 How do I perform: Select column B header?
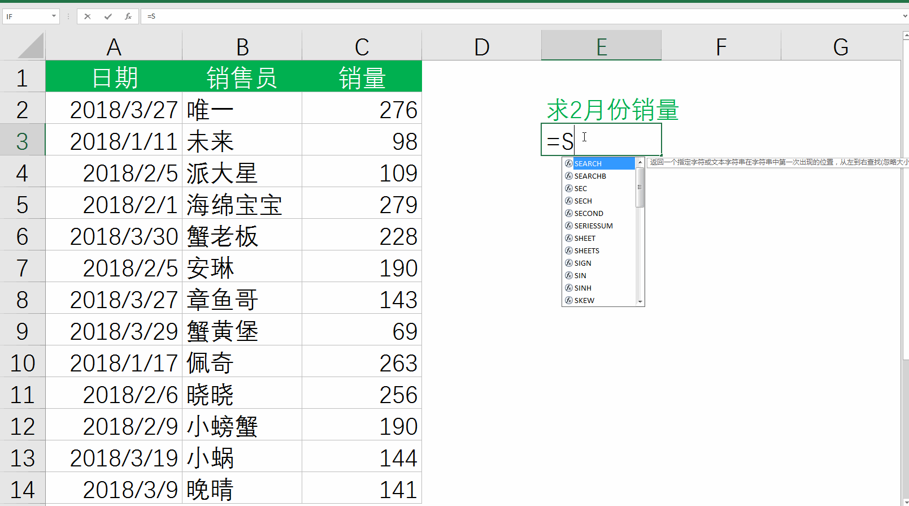pos(242,46)
